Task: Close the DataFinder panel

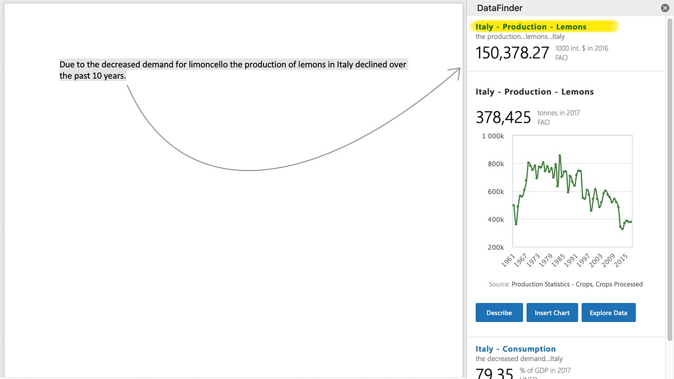Action: [x=665, y=8]
